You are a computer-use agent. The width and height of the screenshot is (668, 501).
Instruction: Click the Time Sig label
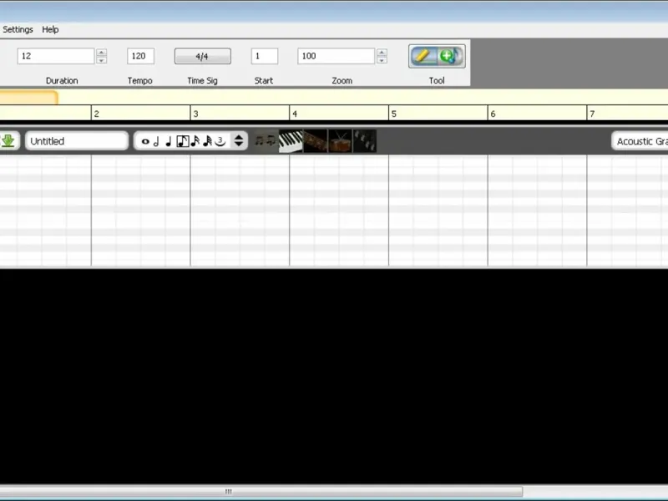[x=202, y=80]
